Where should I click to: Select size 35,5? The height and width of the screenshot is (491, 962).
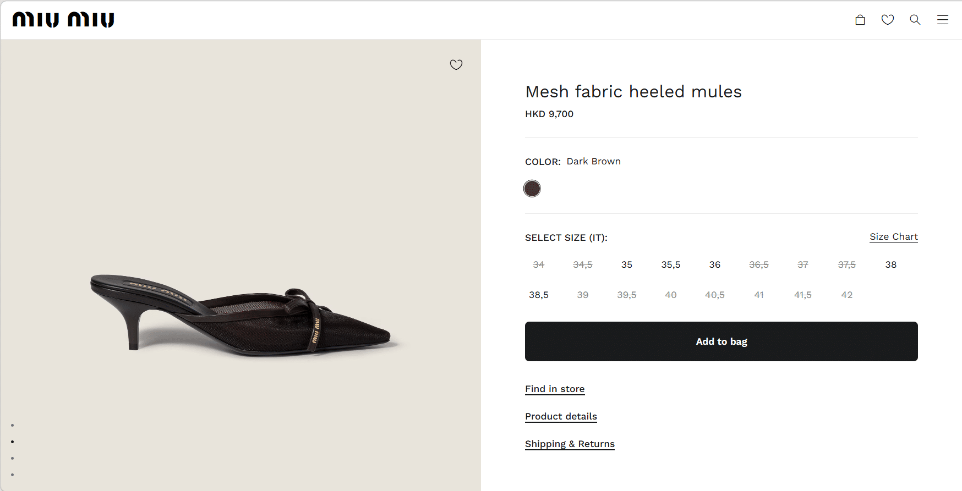[x=671, y=264]
